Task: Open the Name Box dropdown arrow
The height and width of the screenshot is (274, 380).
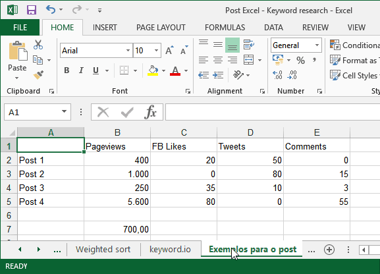Action: [64, 111]
